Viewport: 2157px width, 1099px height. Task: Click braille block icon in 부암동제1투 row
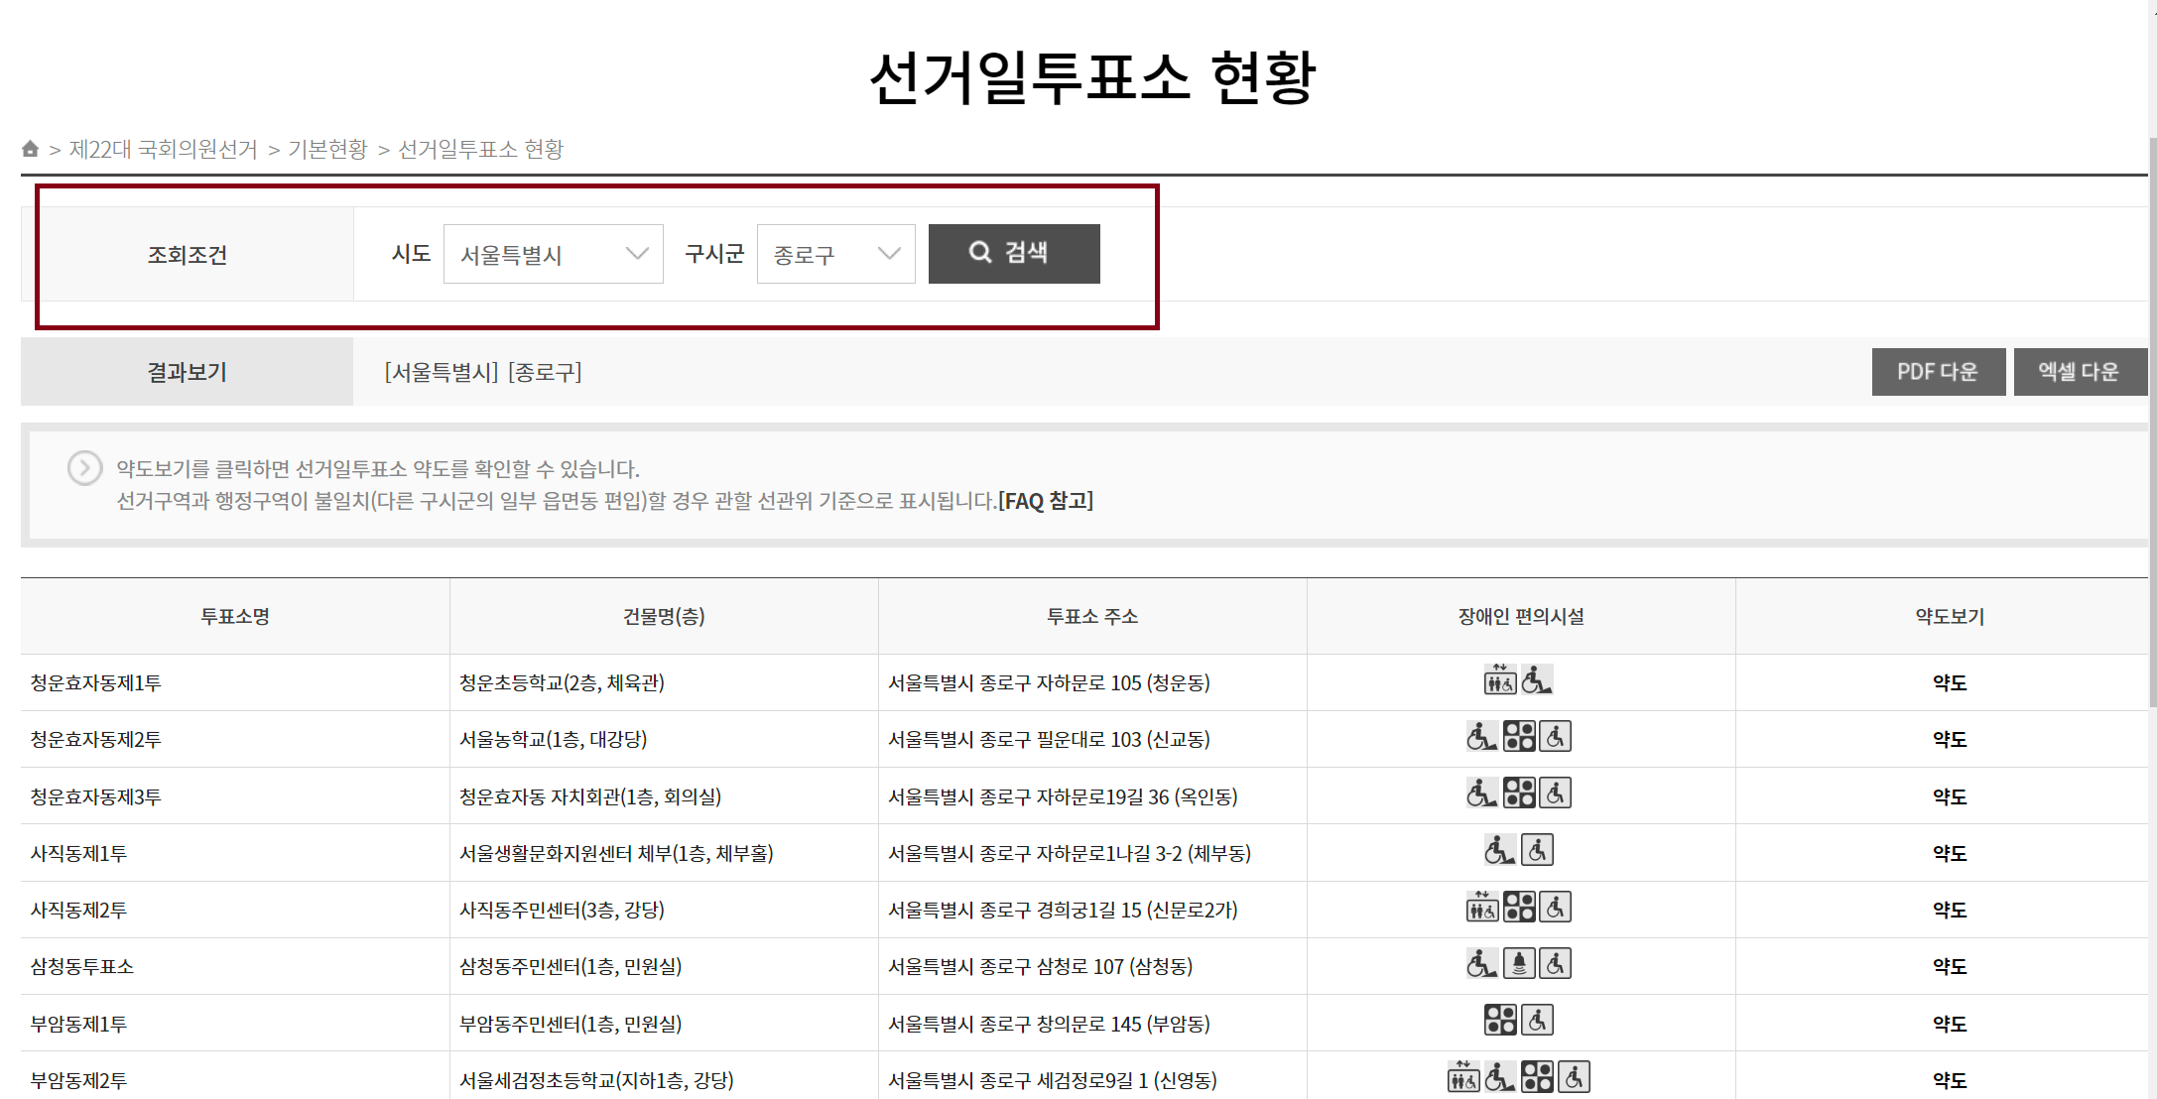point(1500,1020)
